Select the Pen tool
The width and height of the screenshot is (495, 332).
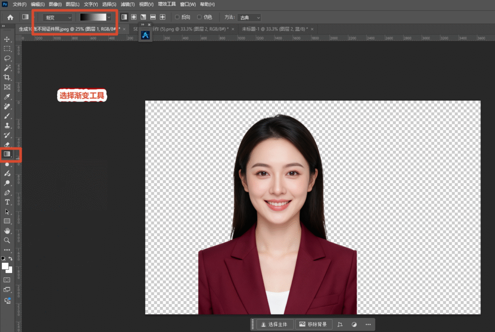point(7,192)
